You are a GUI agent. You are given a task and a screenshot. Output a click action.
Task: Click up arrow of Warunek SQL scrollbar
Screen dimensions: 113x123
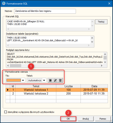92,22
